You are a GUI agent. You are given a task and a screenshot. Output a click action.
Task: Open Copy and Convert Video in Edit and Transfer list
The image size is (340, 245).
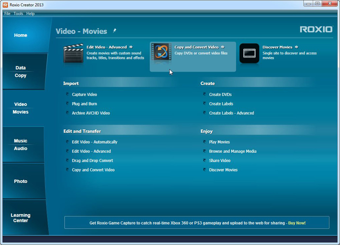pos(93,170)
